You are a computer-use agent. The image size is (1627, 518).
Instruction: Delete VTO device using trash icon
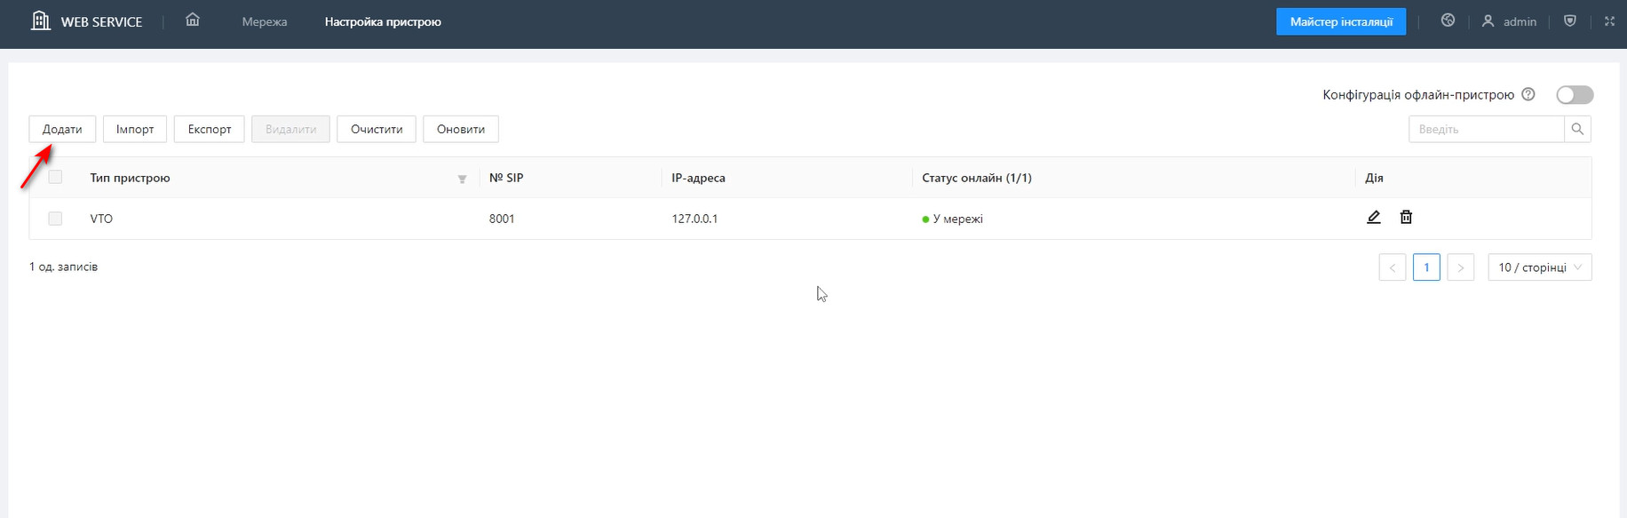tap(1406, 217)
